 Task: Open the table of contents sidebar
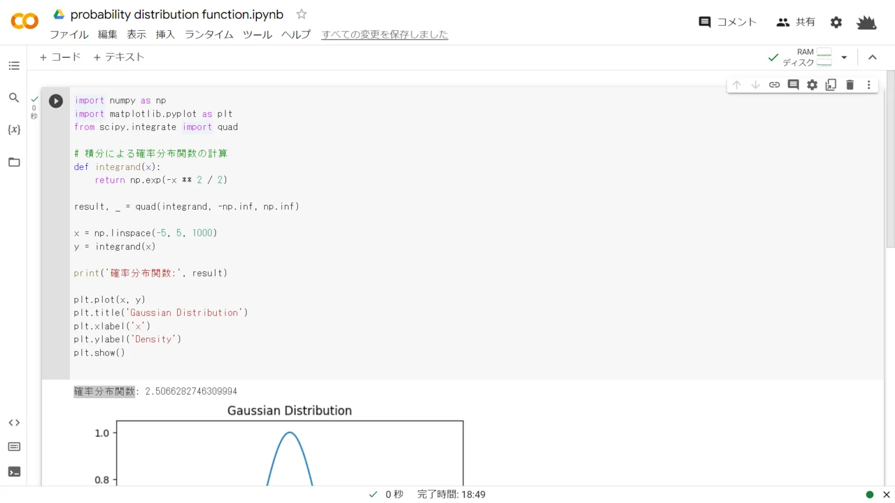click(14, 66)
